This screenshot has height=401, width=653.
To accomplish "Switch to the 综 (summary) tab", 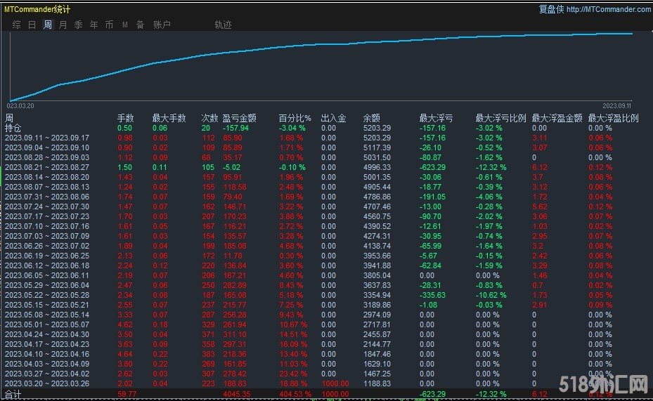I will click(x=16, y=25).
